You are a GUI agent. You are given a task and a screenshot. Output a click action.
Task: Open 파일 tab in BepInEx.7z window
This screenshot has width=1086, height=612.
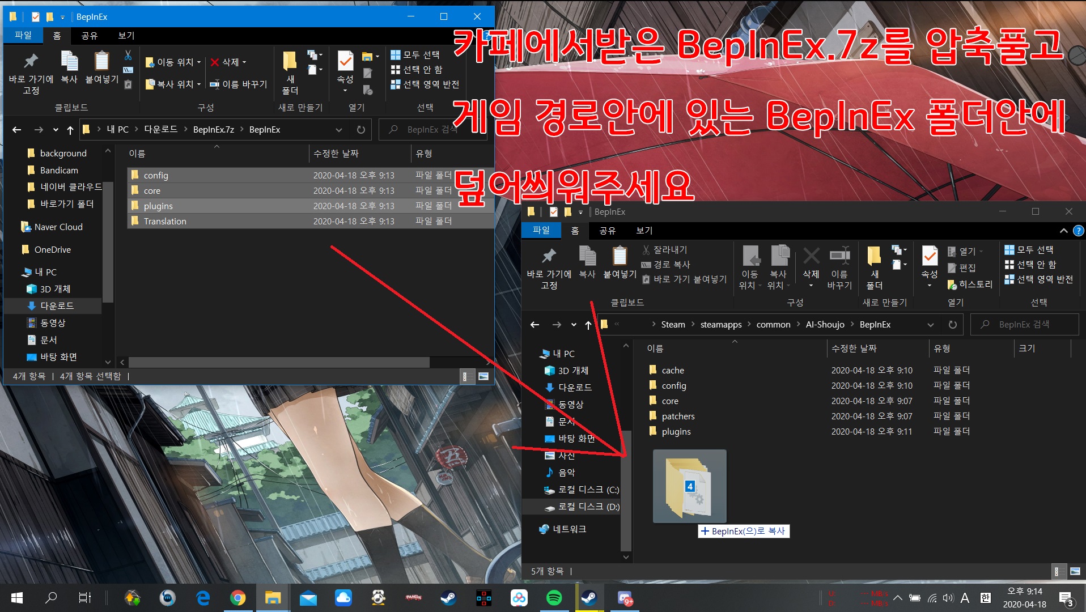coord(23,35)
